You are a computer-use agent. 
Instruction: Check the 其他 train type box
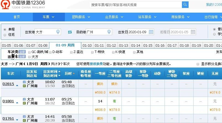click(x=134, y=52)
